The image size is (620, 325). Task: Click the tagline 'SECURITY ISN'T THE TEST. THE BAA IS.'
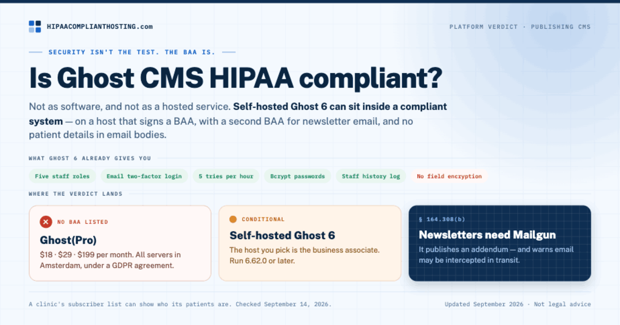click(x=132, y=52)
